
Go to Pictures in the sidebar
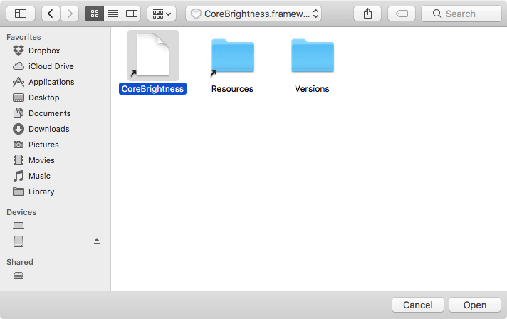pos(36,145)
